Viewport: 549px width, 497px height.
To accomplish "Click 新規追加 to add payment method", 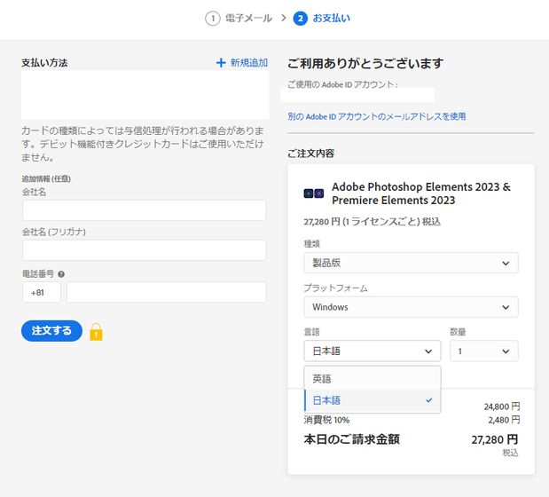I will coord(249,63).
